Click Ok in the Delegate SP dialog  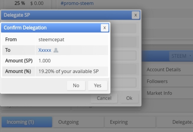(129, 98)
